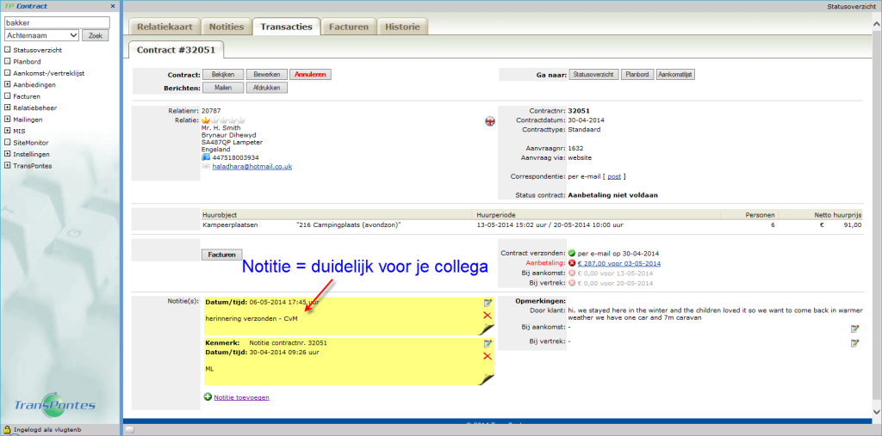The width and height of the screenshot is (882, 436).
Task: Click the search field containing 'bakker'
Action: [x=57, y=22]
